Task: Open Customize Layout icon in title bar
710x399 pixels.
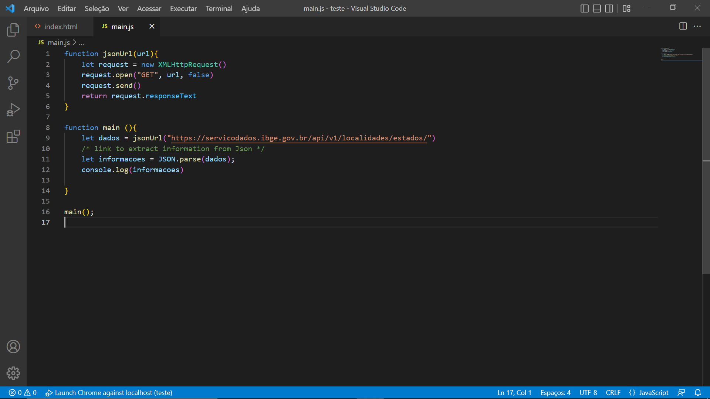Action: [626, 8]
